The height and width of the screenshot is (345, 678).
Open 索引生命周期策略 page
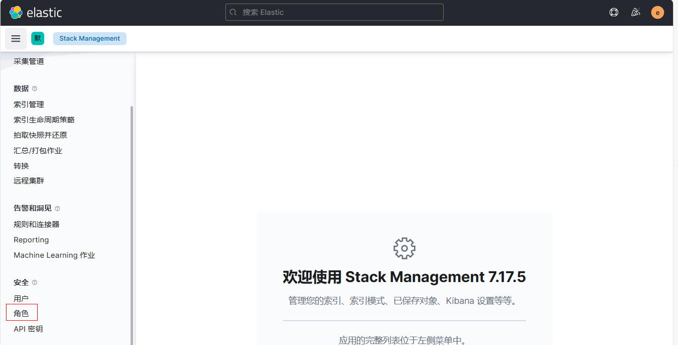(44, 120)
